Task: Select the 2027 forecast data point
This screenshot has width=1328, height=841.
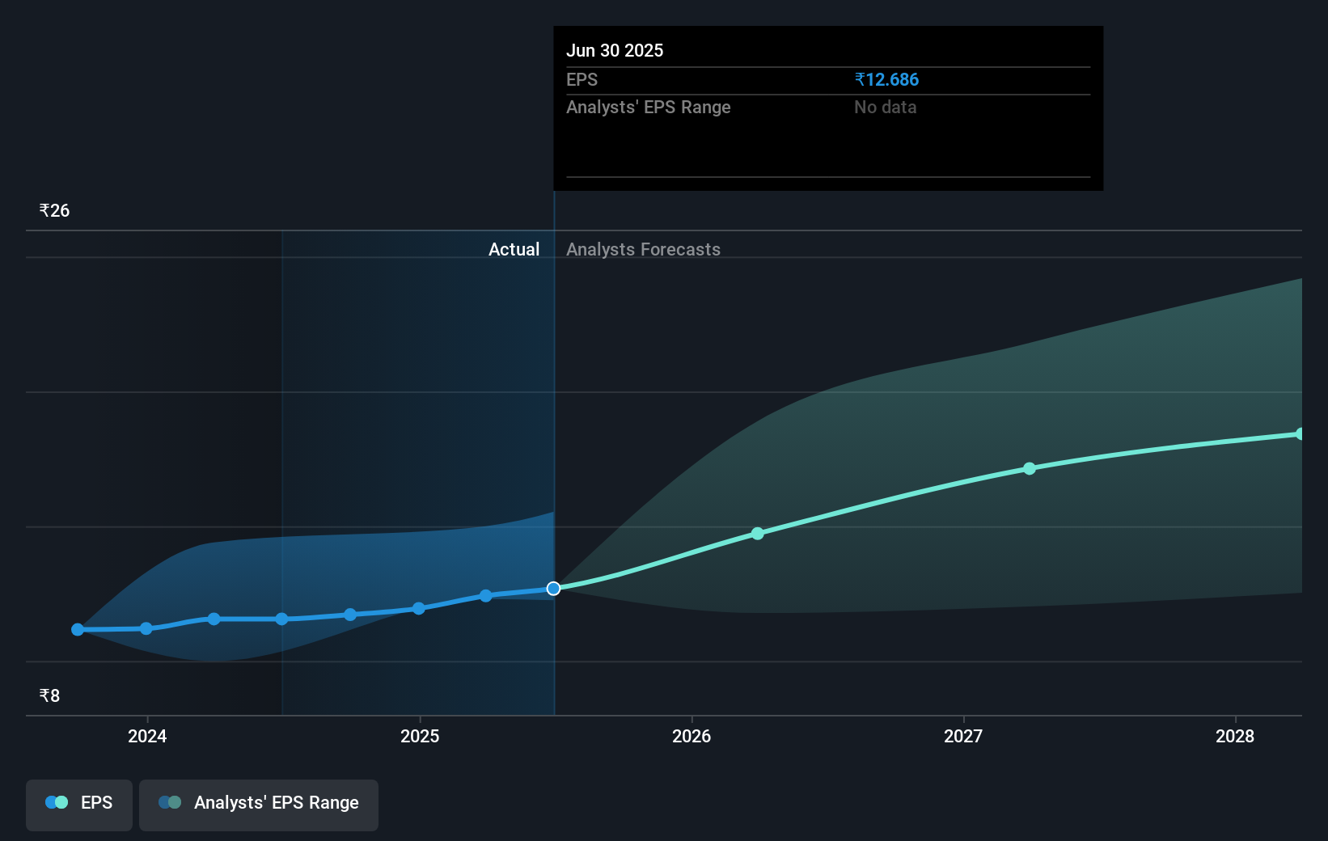Action: (x=1029, y=469)
